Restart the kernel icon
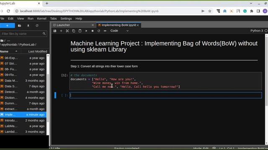This screenshot has height=150, width=268. (x=99, y=31)
